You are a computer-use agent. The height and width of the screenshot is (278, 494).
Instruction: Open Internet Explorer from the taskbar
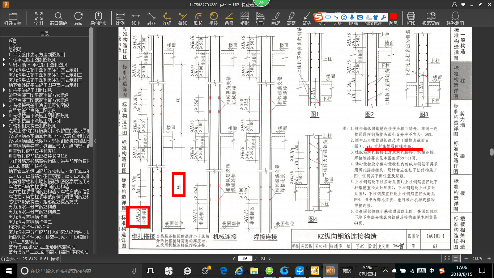tap(239, 270)
